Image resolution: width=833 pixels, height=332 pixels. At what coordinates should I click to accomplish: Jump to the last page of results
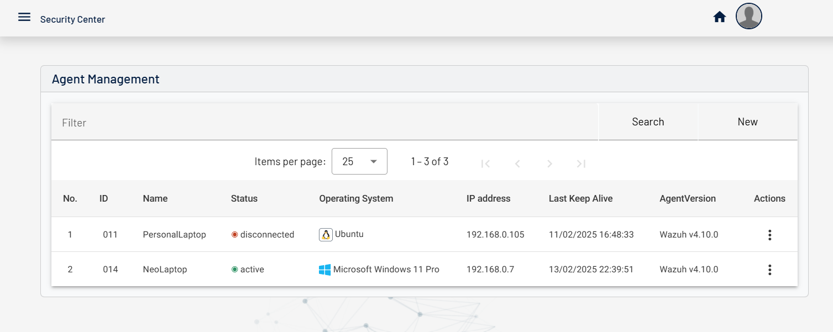point(581,164)
